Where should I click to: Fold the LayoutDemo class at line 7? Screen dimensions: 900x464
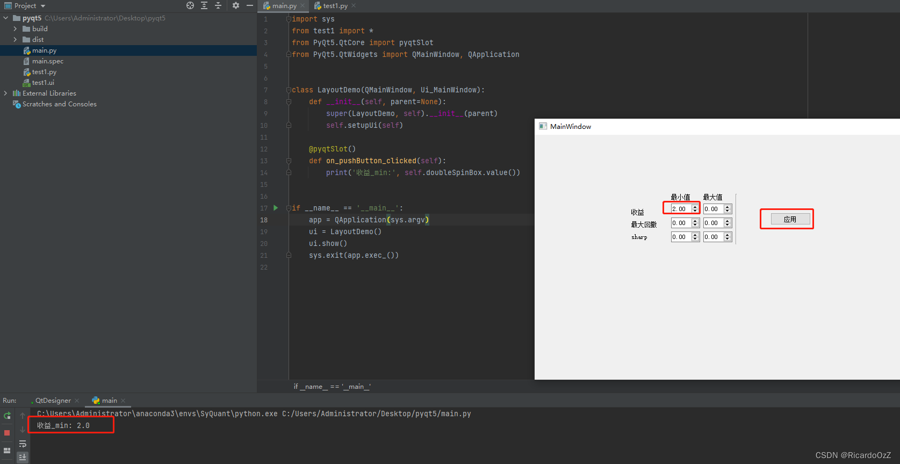[289, 90]
